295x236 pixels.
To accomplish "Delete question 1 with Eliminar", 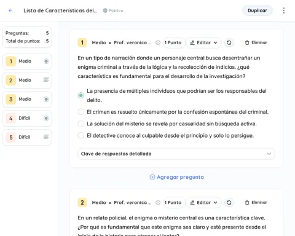I will click(256, 42).
